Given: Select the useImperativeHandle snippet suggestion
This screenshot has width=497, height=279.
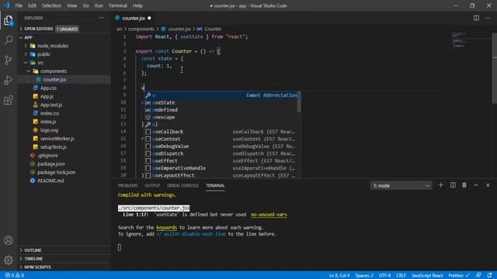Looking at the screenshot, I should [x=221, y=168].
